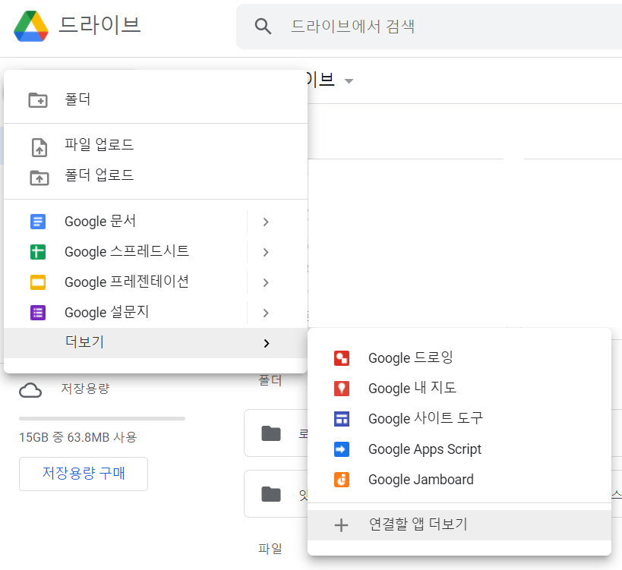Select '연결할 앱 더보기' option
This screenshot has width=622, height=570.
click(x=459, y=525)
